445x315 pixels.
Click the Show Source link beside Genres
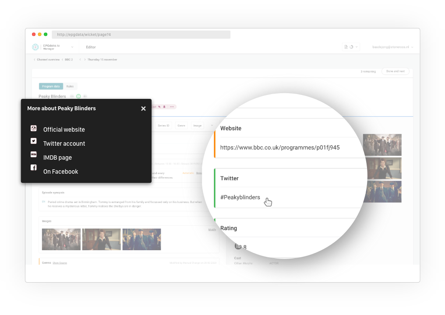point(60,263)
